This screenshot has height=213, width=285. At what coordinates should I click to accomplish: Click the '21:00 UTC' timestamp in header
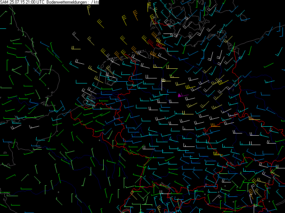click(35, 2)
